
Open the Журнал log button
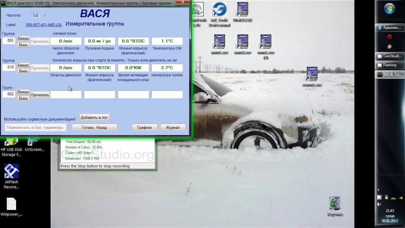click(173, 127)
